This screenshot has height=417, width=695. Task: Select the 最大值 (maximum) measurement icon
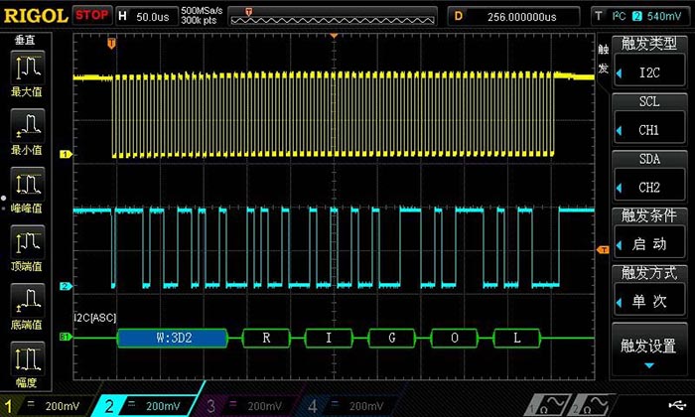(x=26, y=68)
